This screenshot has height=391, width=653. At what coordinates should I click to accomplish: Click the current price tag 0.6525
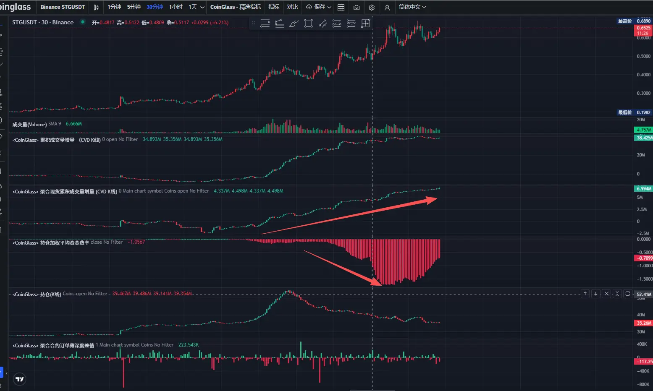coord(643,30)
